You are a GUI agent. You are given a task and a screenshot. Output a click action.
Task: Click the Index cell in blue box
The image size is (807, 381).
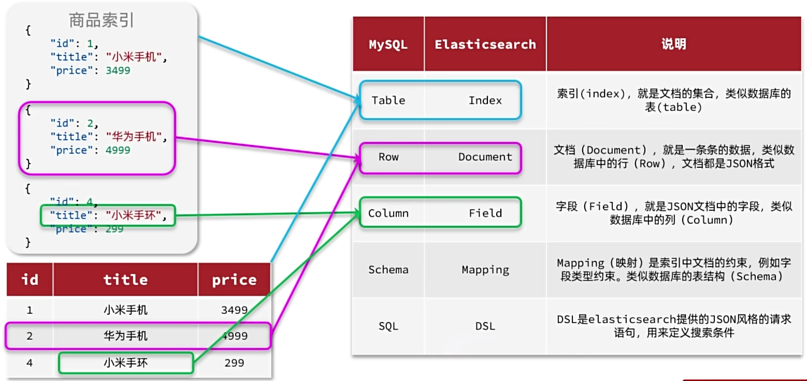coord(485,100)
